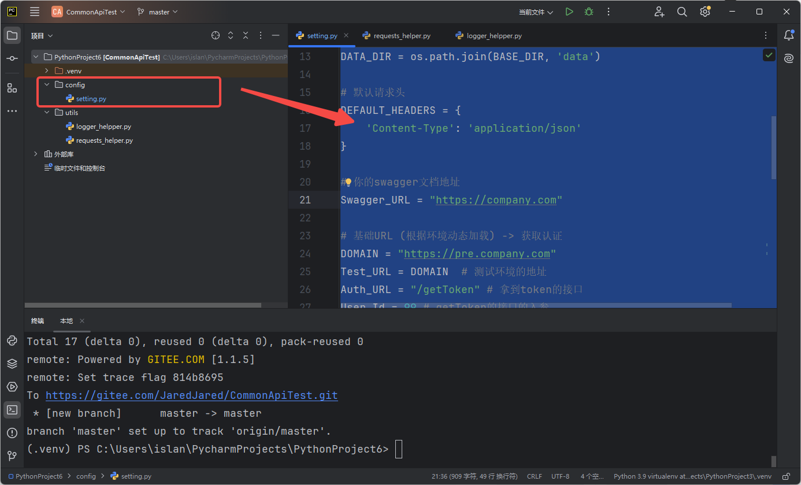
Task: Click the editor inspection checkmark widget
Action: 769,55
